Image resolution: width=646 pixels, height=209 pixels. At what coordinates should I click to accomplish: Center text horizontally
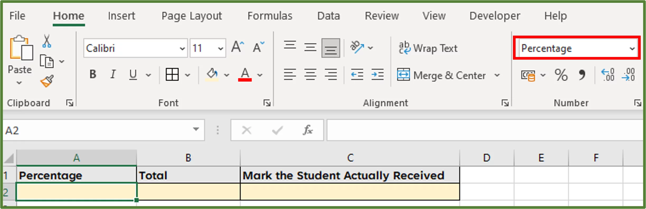(x=310, y=75)
